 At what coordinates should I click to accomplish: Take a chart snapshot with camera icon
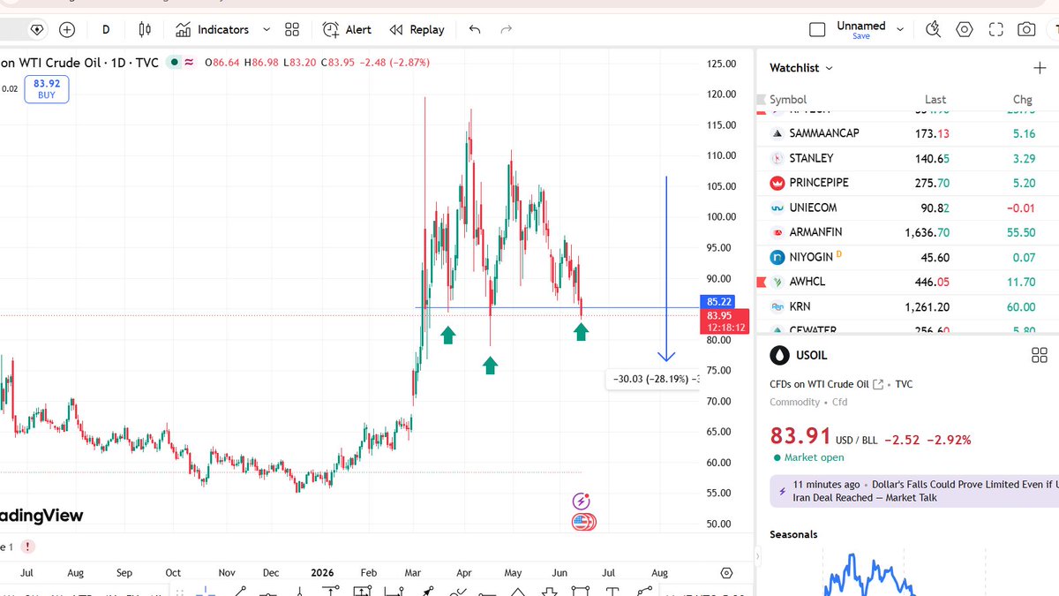(x=1025, y=29)
